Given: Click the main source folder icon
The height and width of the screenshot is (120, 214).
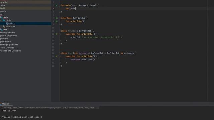Looking at the screenshot, I should coord(1,17).
